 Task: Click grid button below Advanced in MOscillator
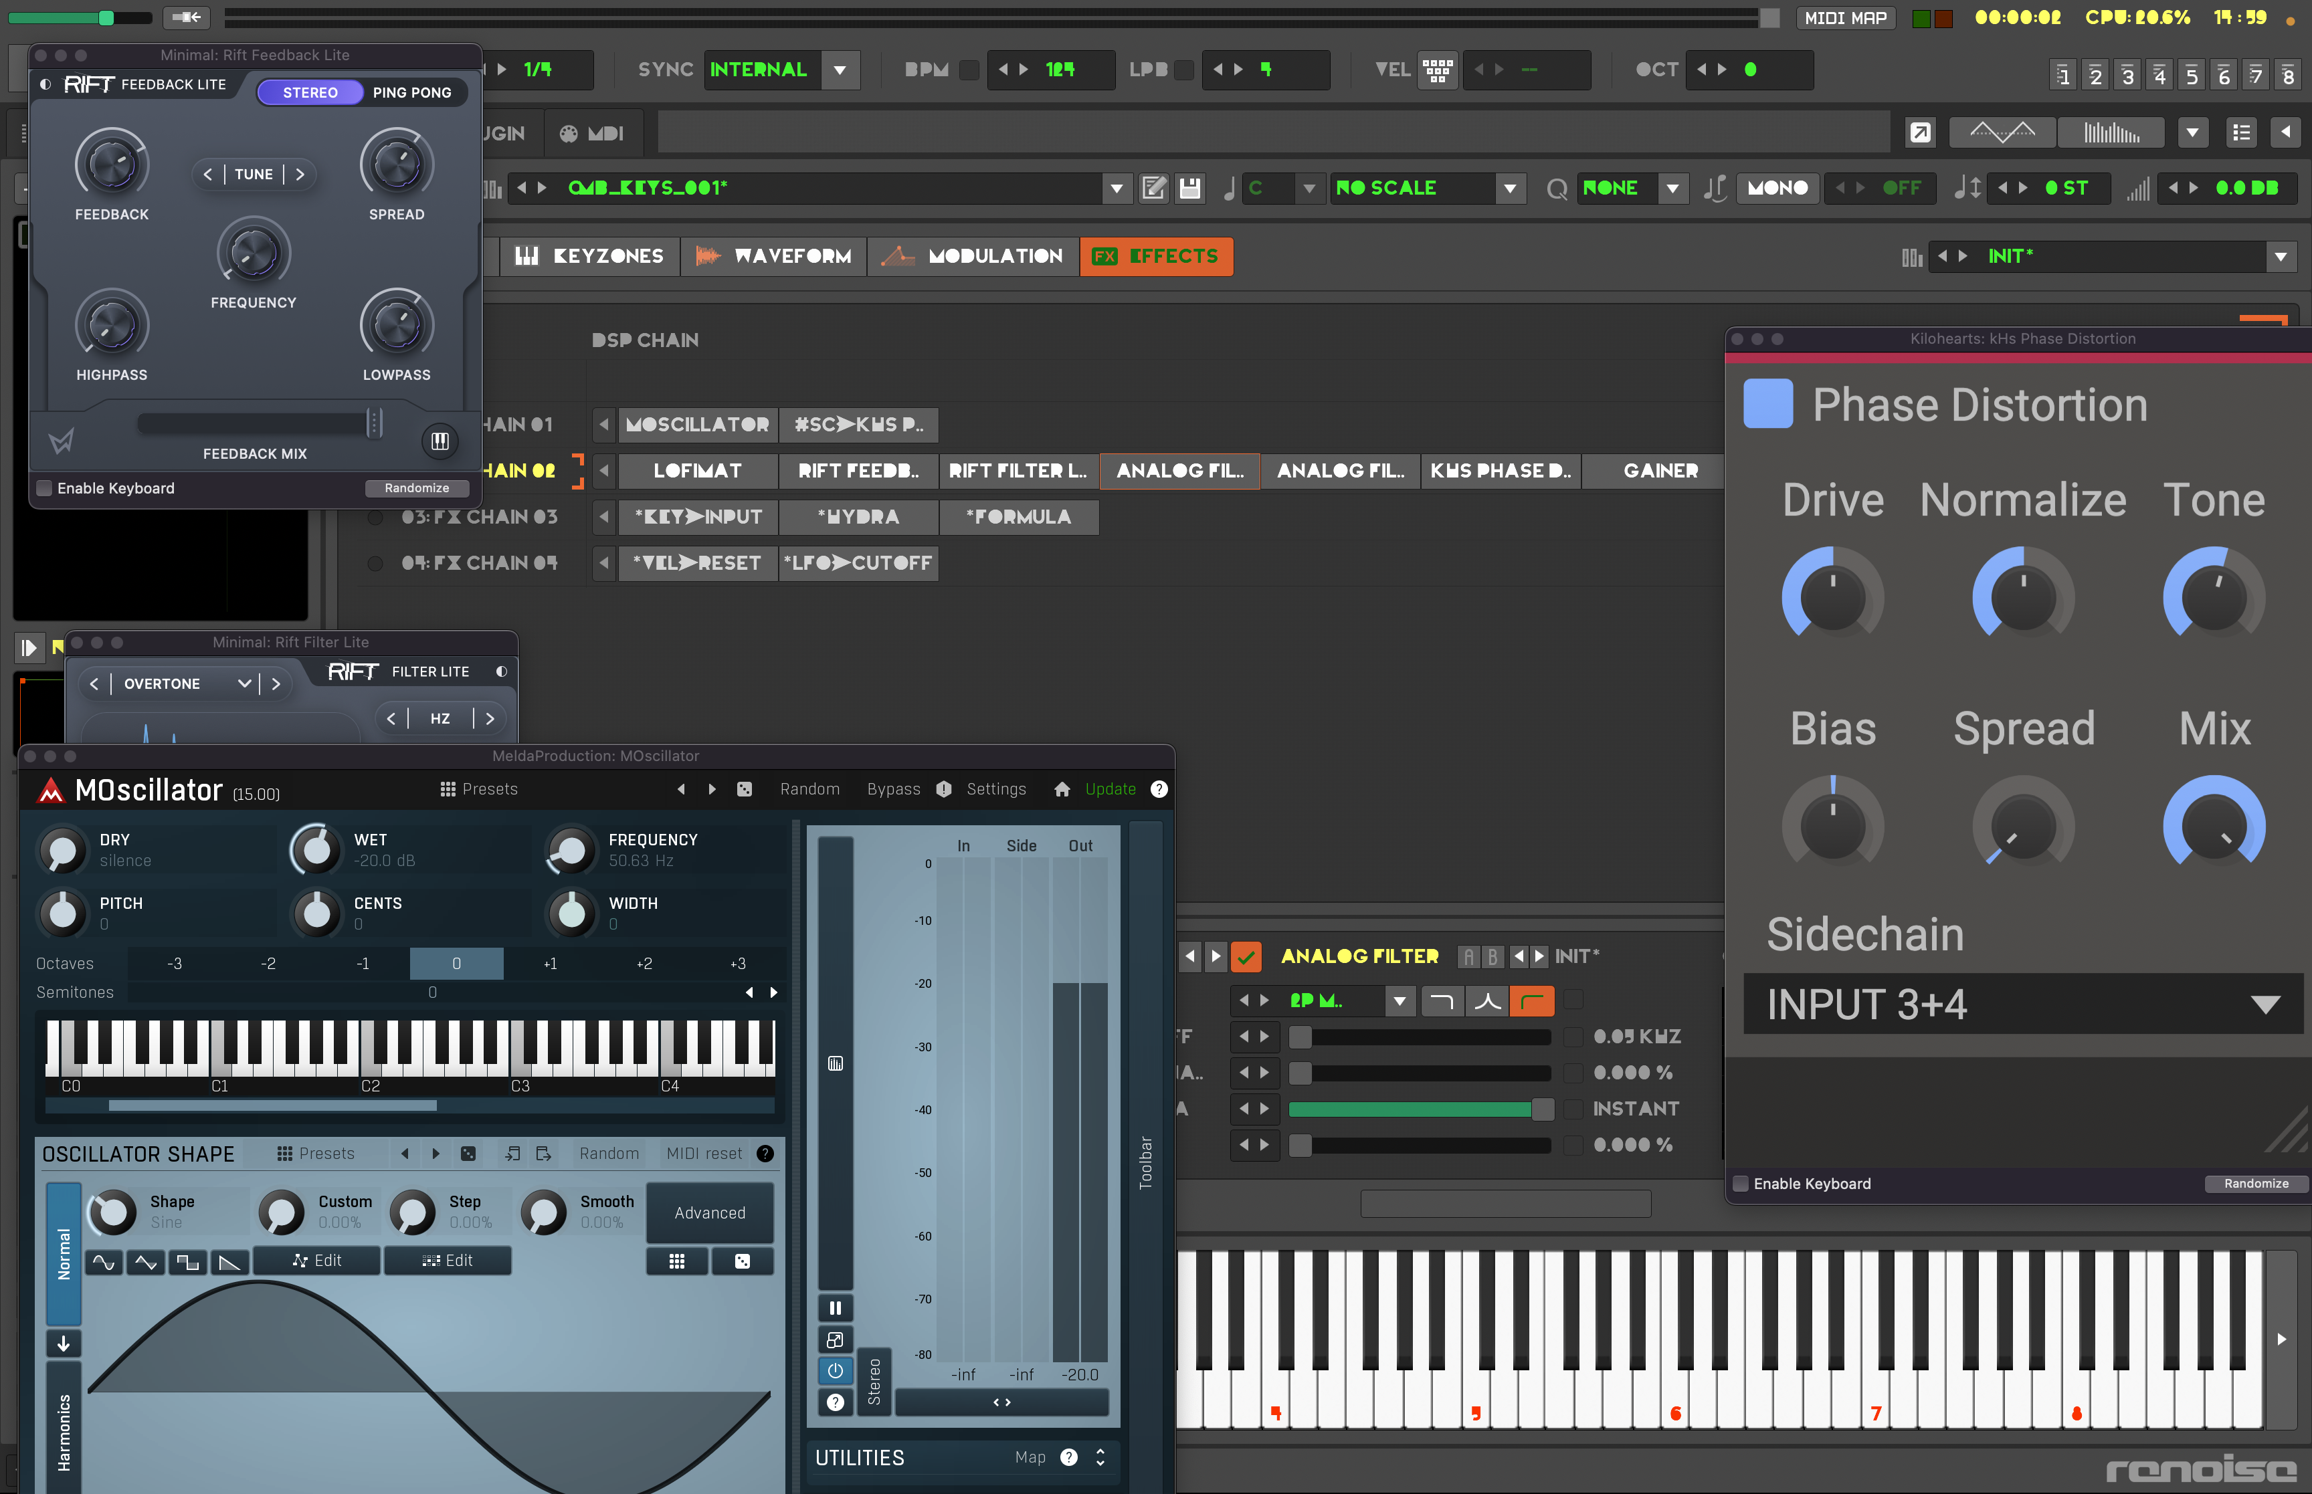(676, 1261)
